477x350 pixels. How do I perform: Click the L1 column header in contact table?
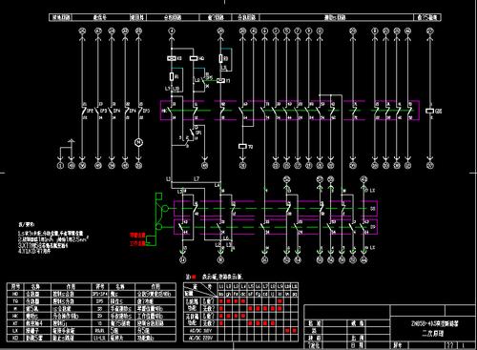221,286
